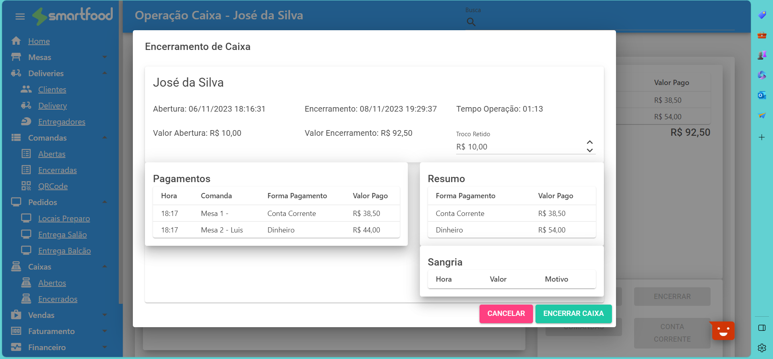Viewport: 773px width, 359px height.
Task: Expand the Mesas menu section
Action: 105,57
